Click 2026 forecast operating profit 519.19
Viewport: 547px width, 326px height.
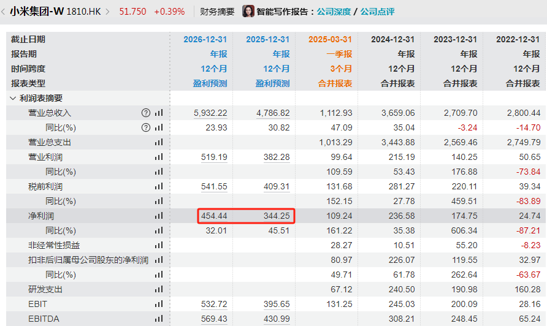(x=214, y=157)
